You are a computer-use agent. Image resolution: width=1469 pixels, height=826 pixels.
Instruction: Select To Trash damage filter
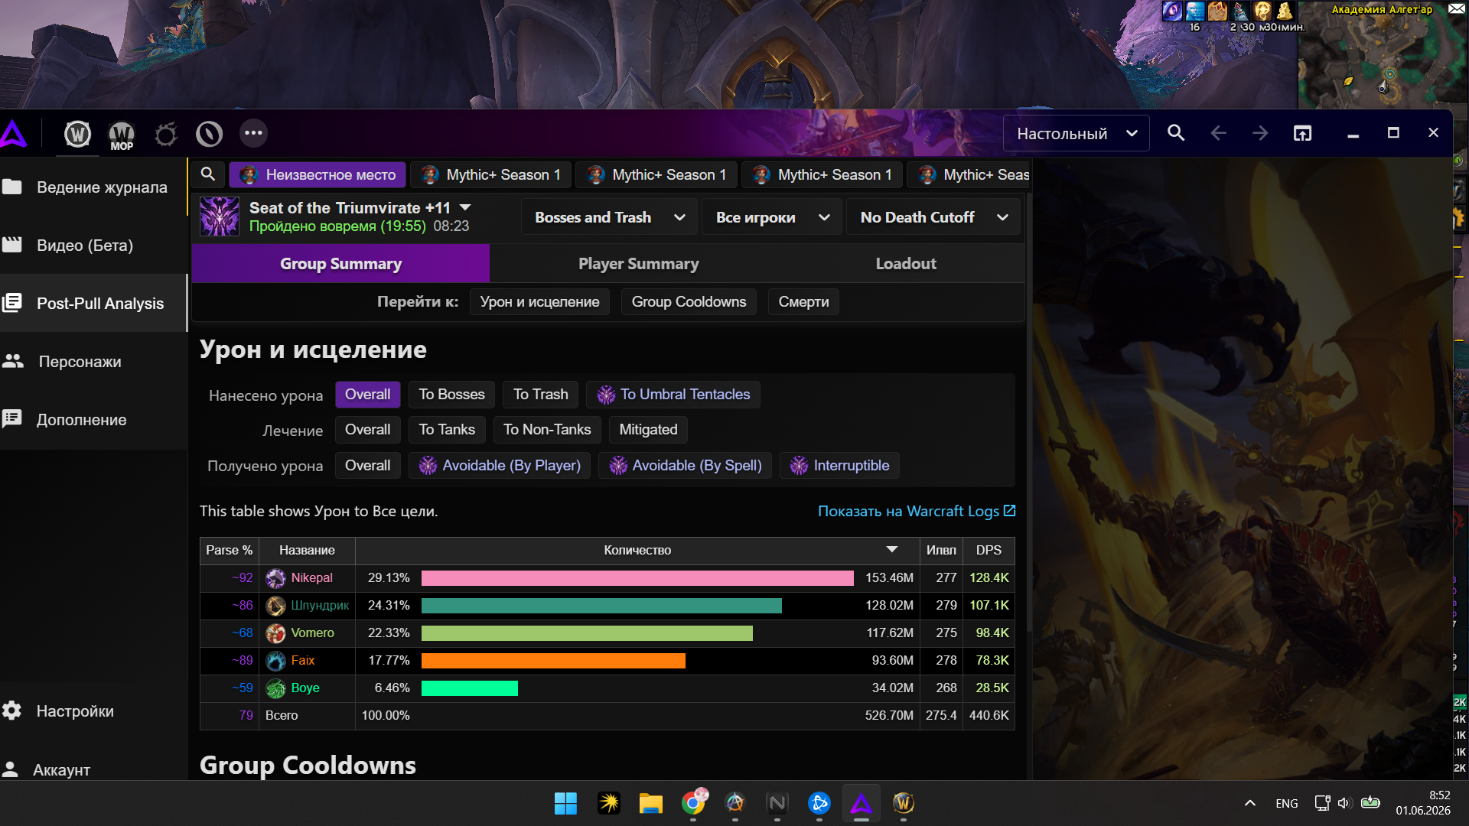coord(540,395)
